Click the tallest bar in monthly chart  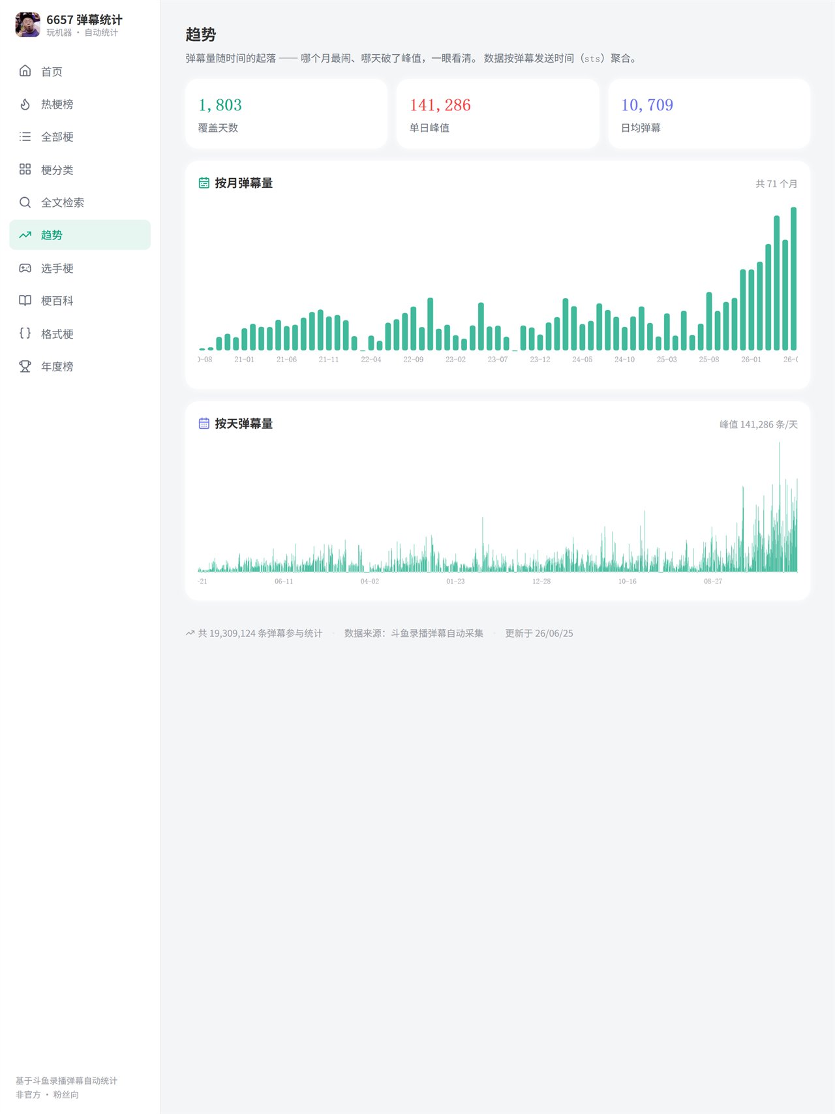794,279
